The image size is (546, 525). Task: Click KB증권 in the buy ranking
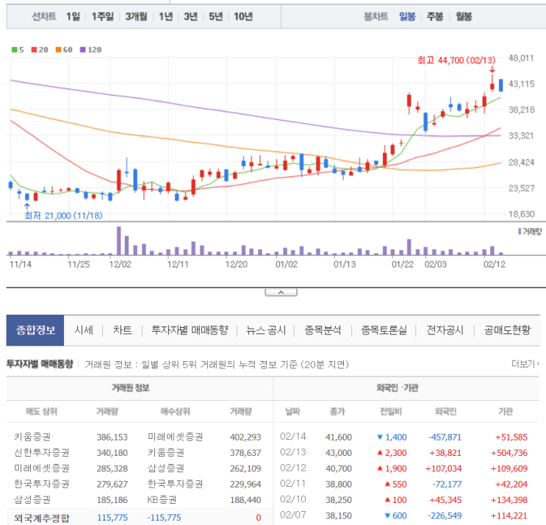(162, 499)
